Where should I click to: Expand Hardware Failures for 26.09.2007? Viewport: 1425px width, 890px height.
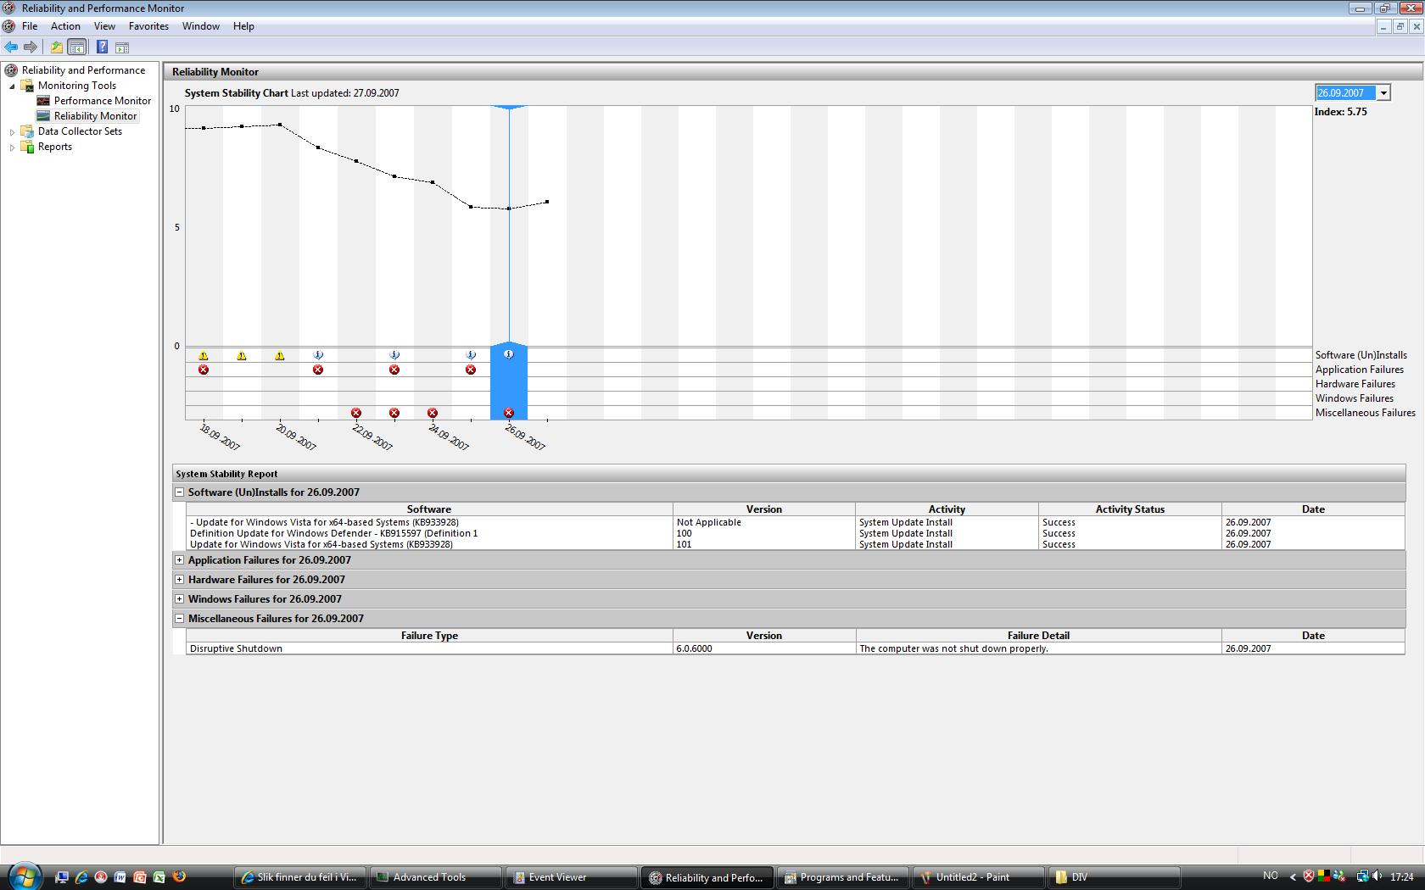179,579
